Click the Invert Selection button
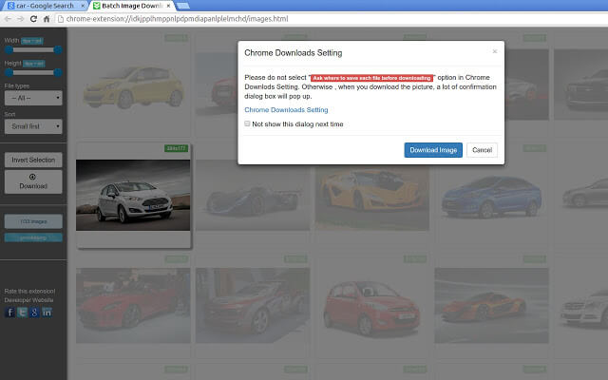The height and width of the screenshot is (380, 608). 33,160
